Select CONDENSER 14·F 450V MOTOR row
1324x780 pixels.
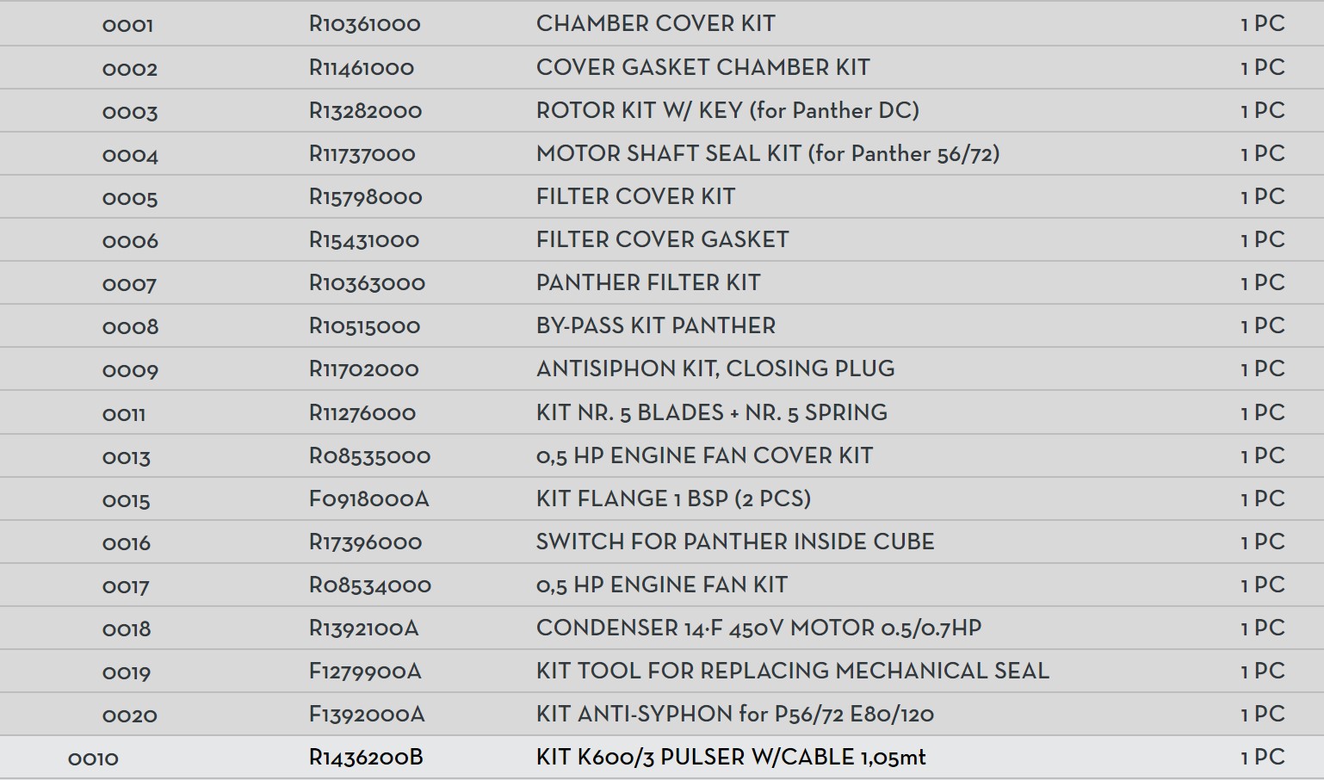pyautogui.click(x=758, y=628)
